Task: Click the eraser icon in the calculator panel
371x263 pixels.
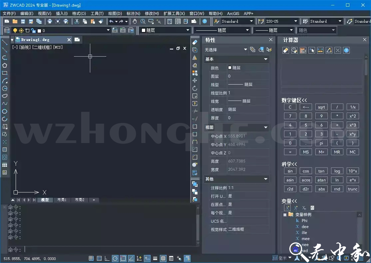Action: (x=285, y=50)
